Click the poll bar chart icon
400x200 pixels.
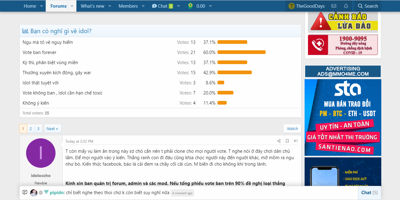[x=26, y=31]
